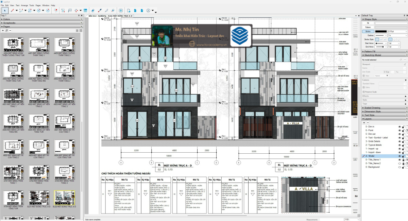This screenshot has width=408, height=221.
Task: Delete the selected page in Pages panel
Action: 10,31
